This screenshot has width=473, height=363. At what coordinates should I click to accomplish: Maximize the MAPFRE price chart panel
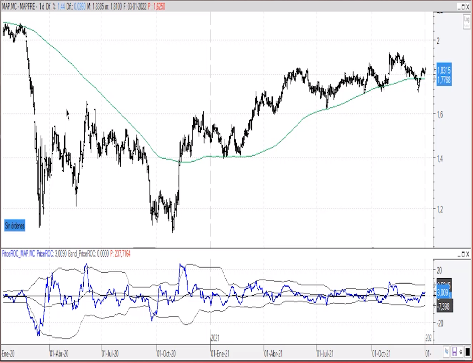tap(463, 7)
